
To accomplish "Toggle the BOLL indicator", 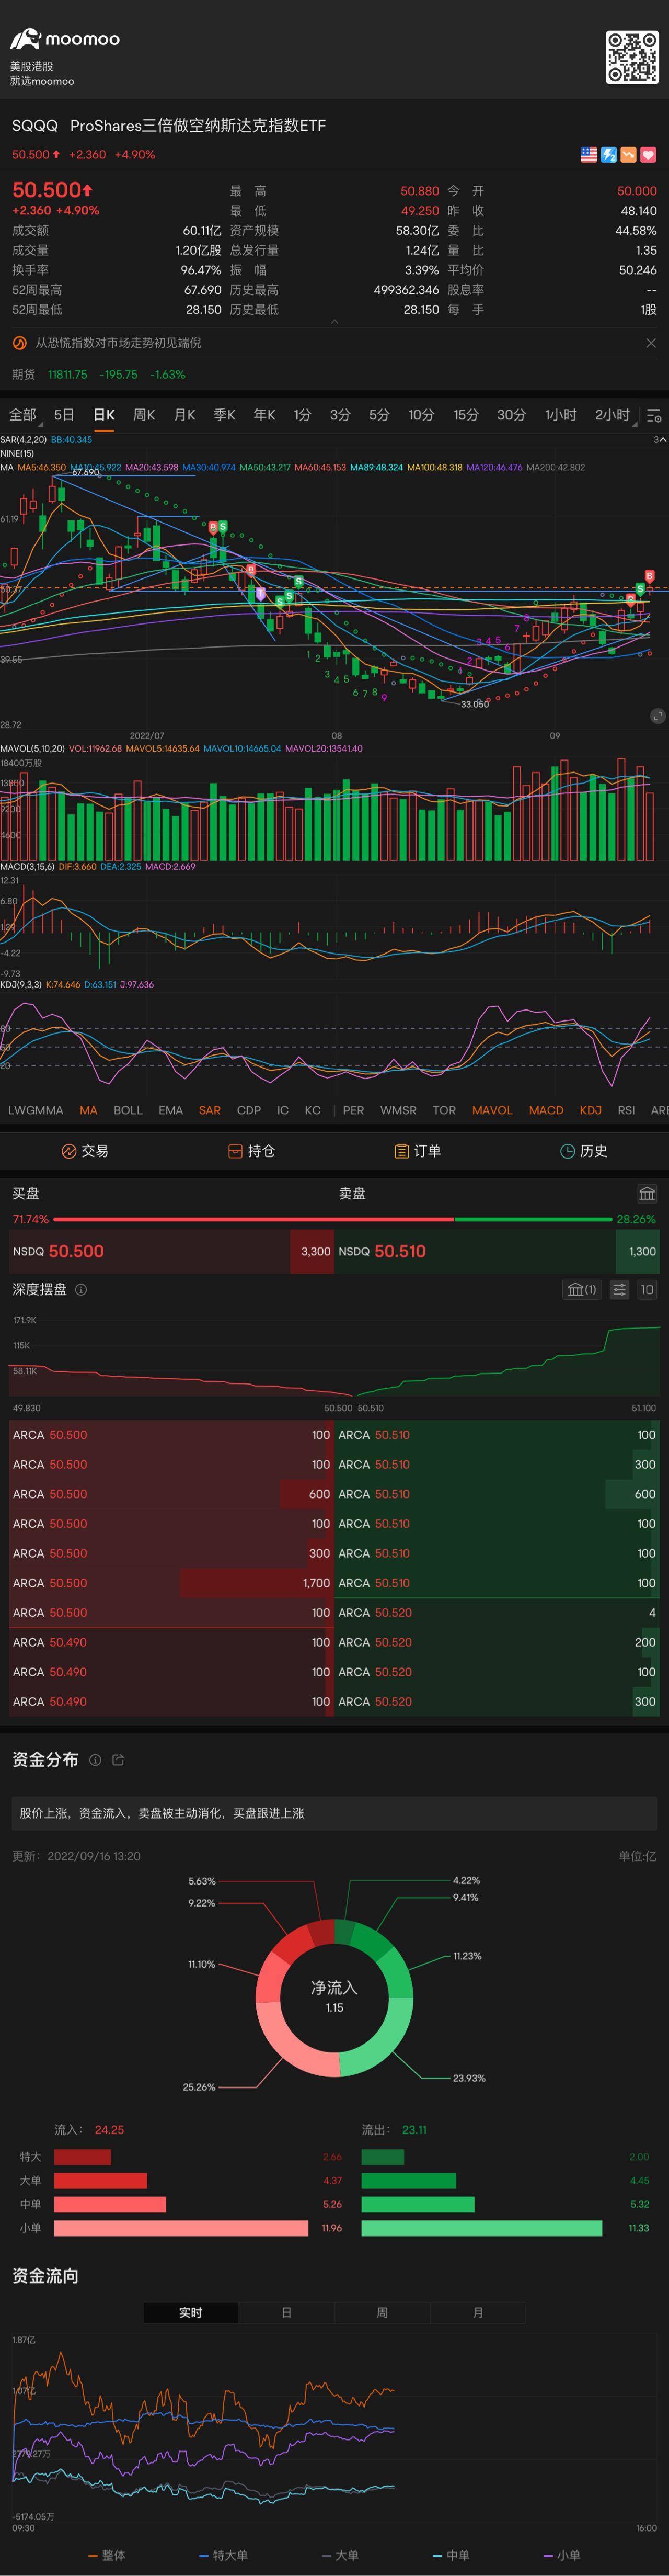I will coord(128,1110).
